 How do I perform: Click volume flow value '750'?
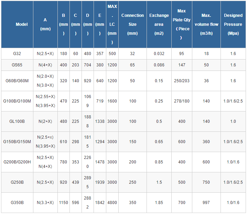[206, 182]
